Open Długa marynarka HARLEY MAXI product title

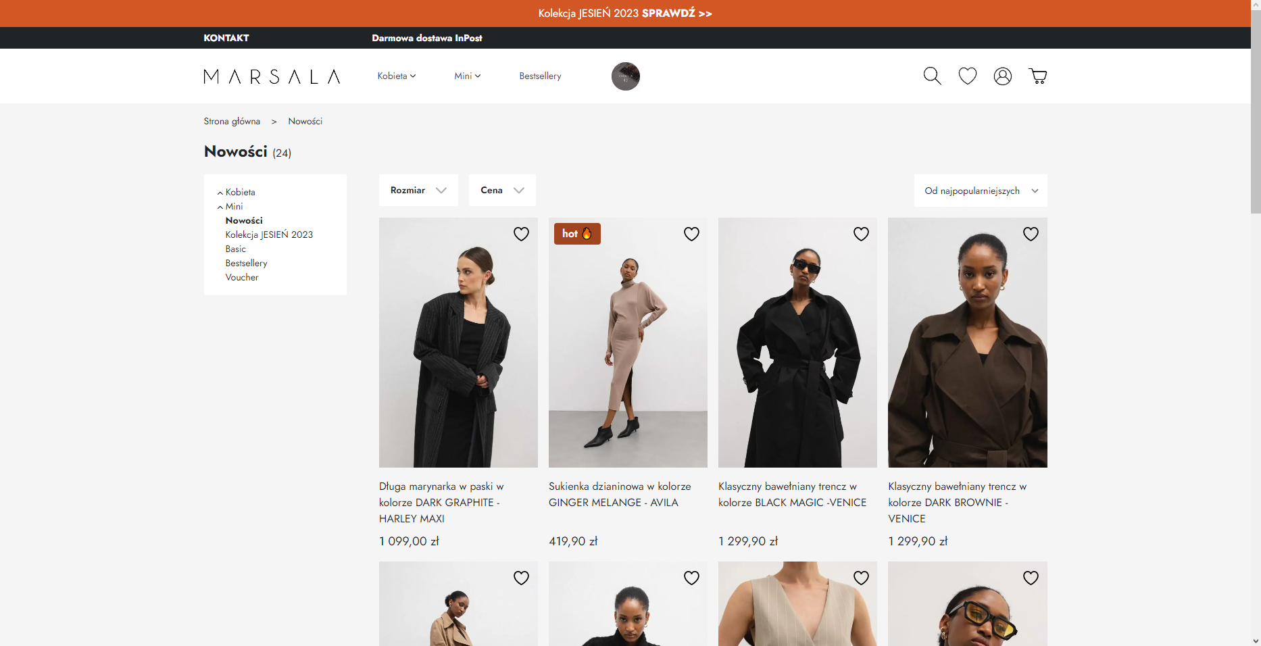click(x=441, y=502)
